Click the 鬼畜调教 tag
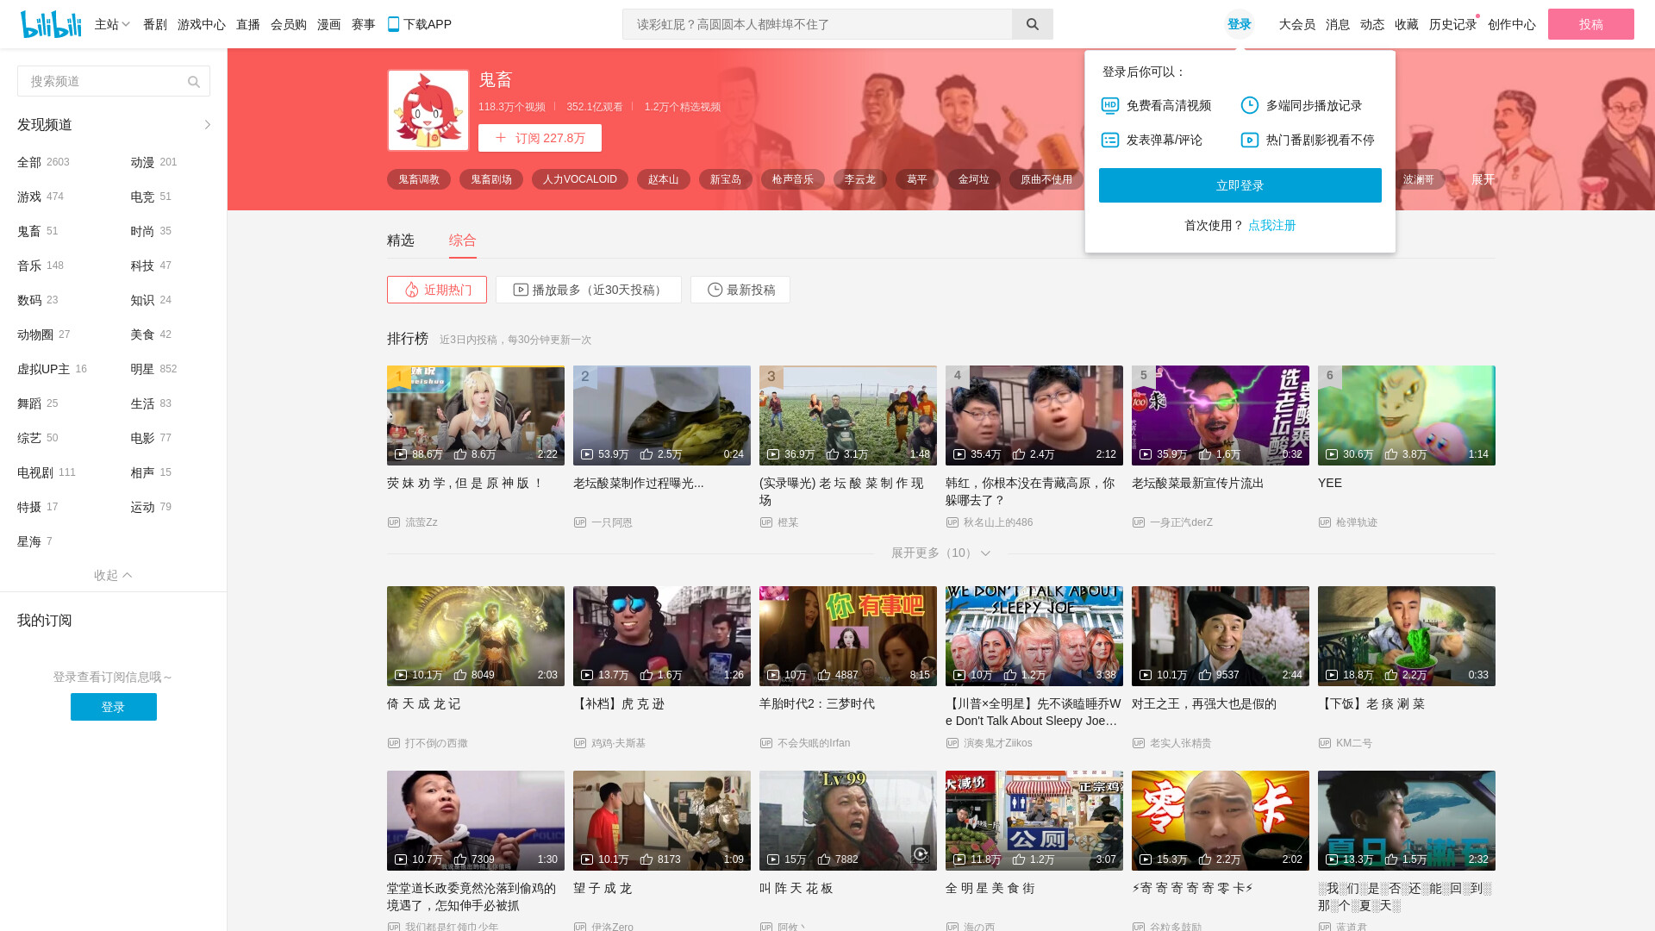 (x=419, y=179)
